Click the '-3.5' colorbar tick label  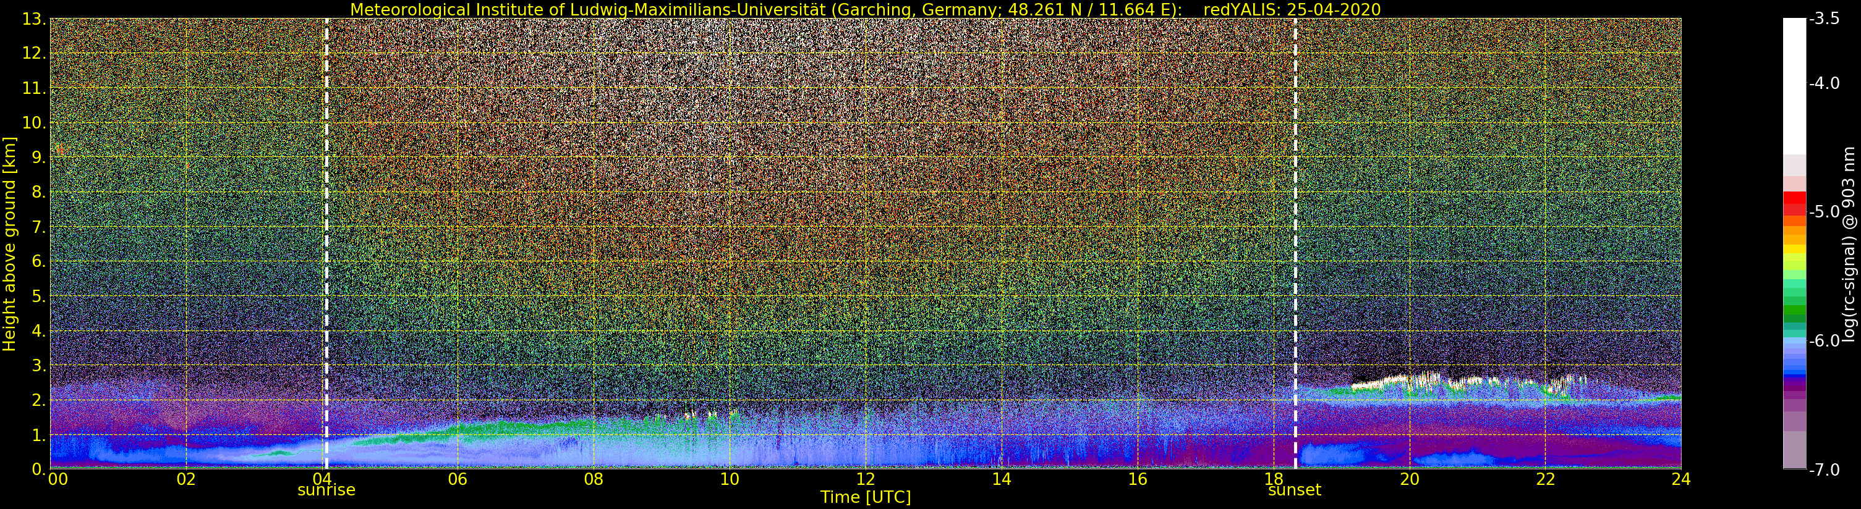tap(1824, 19)
